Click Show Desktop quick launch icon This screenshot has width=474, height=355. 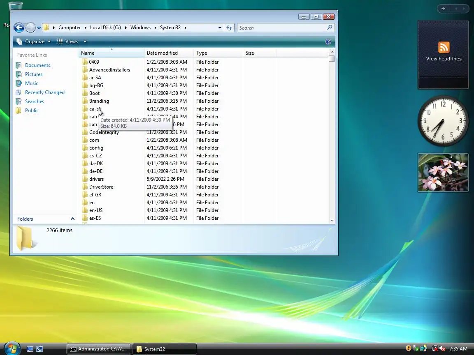click(x=30, y=349)
